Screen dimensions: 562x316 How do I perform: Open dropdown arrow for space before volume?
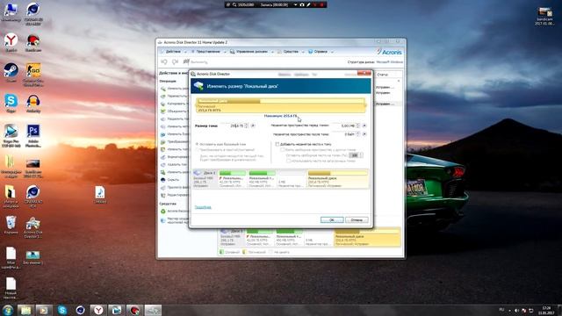point(364,126)
